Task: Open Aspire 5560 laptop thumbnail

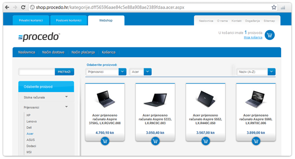Action: [x=256, y=99]
